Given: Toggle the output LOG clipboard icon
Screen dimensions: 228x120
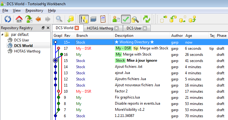Looking at the screenshot, I should click(x=103, y=19).
